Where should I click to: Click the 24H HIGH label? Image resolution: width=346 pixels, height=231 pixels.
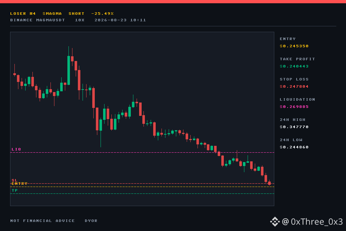293,119
